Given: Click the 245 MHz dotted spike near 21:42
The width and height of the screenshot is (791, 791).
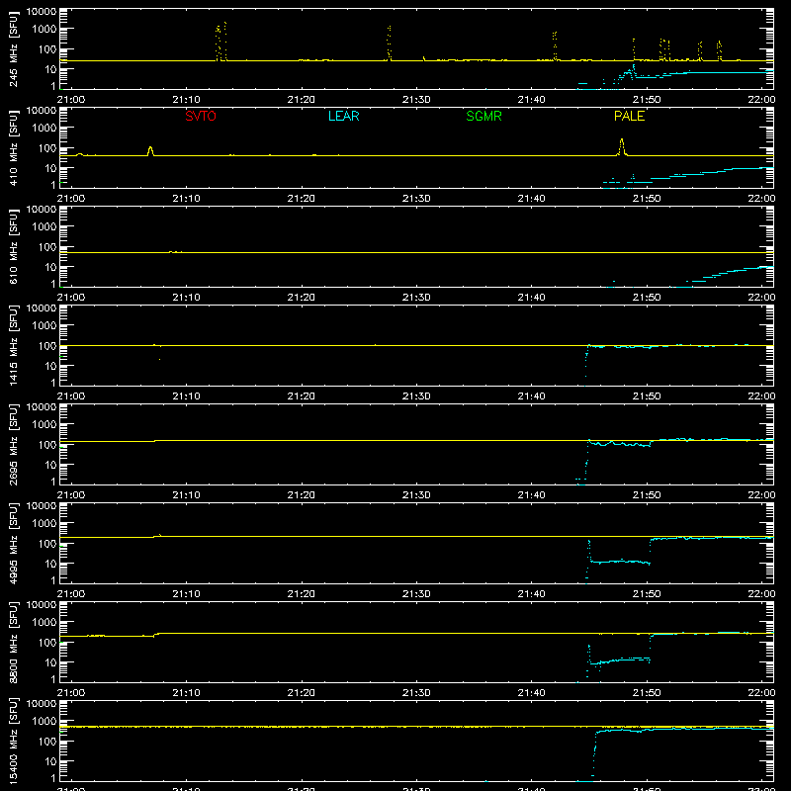Looking at the screenshot, I should (555, 45).
